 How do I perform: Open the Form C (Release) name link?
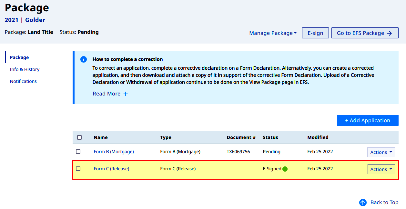tap(111, 169)
